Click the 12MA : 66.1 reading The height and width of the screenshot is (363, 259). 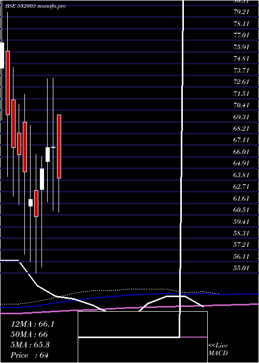click(x=33, y=324)
